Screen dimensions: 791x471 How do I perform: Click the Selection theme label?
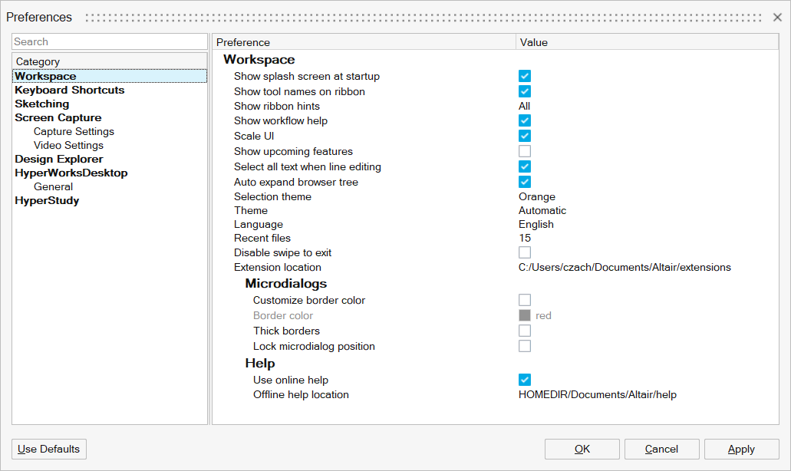point(272,196)
